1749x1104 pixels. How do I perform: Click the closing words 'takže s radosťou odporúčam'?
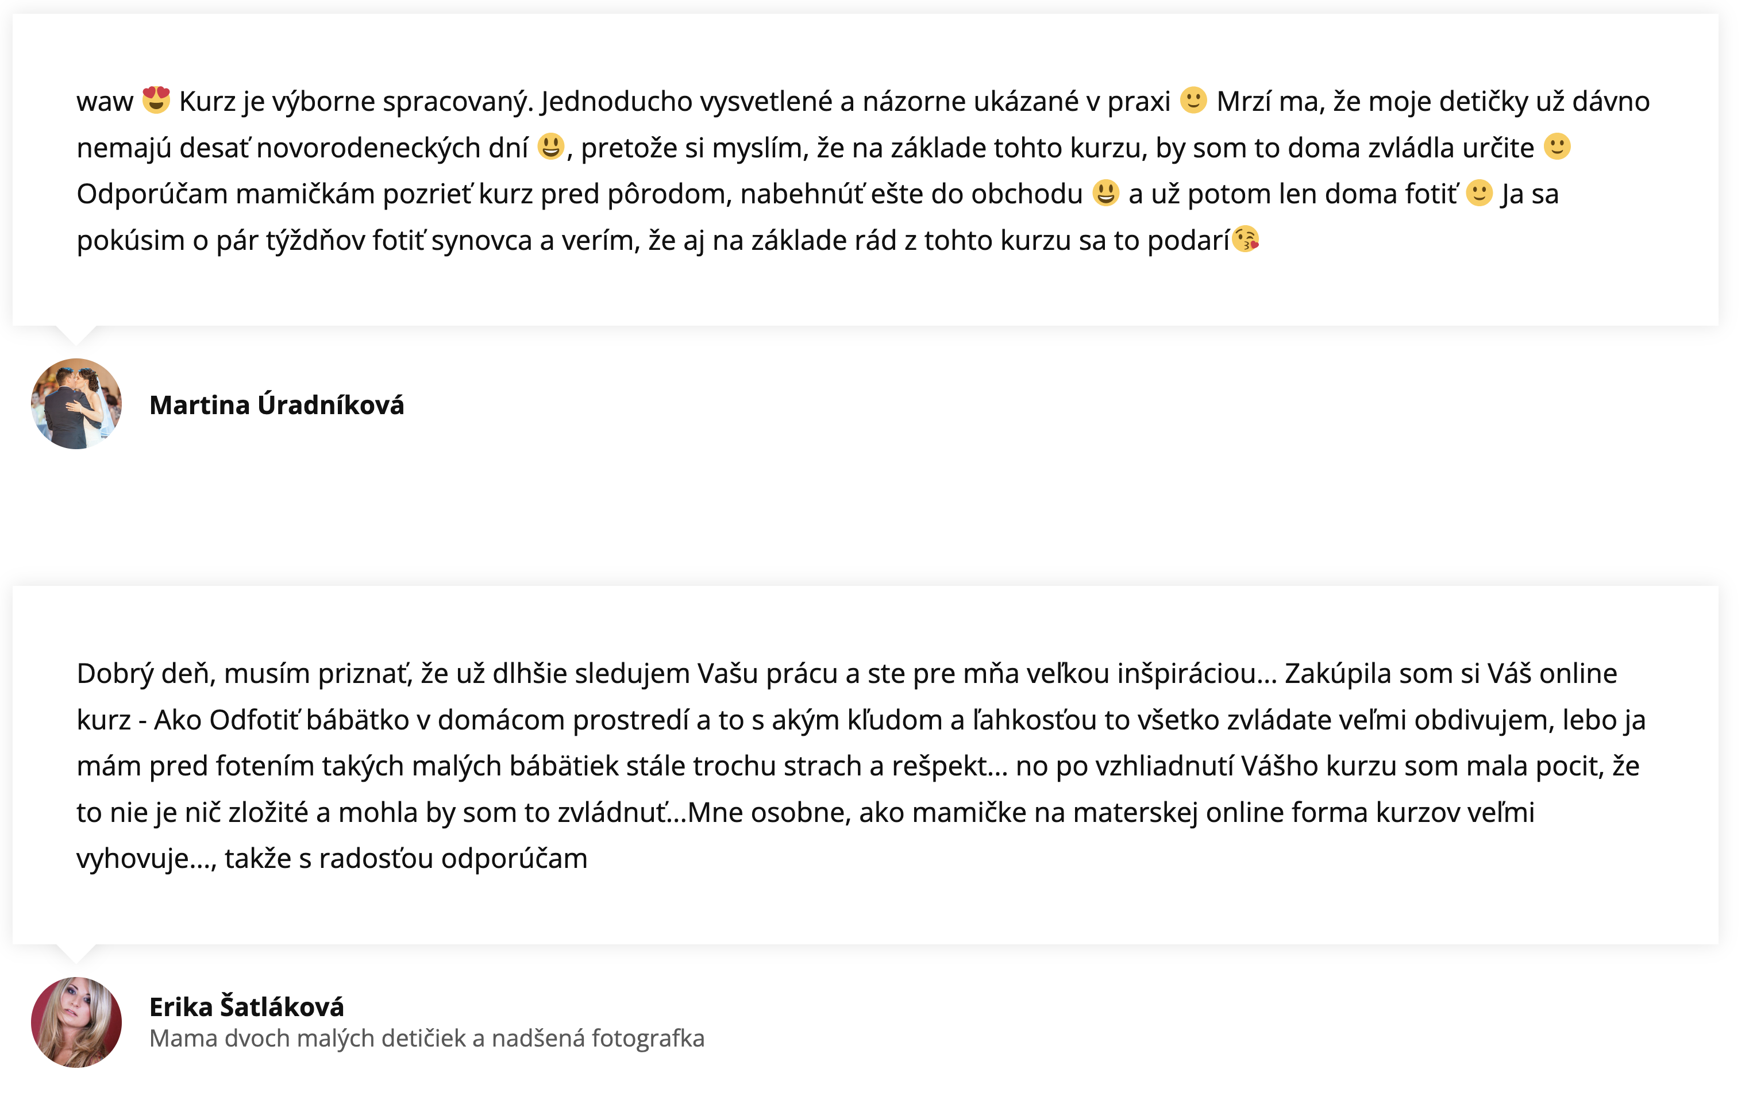click(406, 859)
